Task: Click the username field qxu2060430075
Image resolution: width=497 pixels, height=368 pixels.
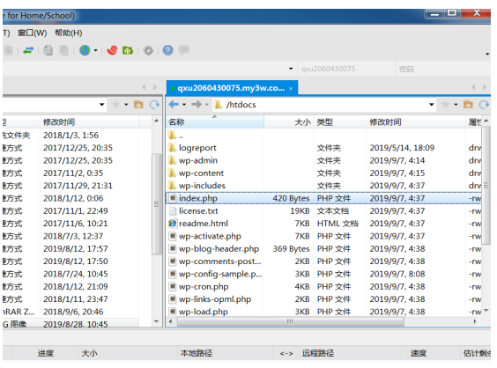Action: 345,69
